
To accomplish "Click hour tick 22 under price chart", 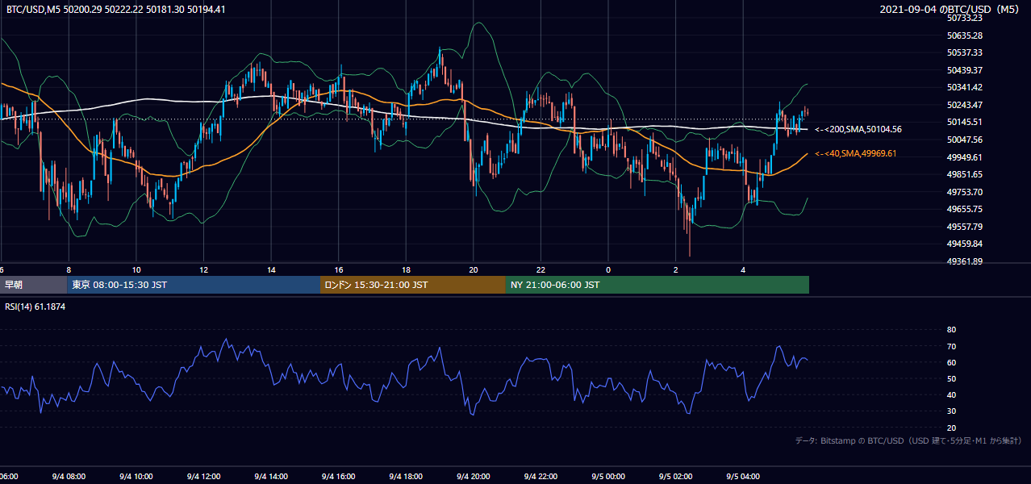I will [x=541, y=270].
